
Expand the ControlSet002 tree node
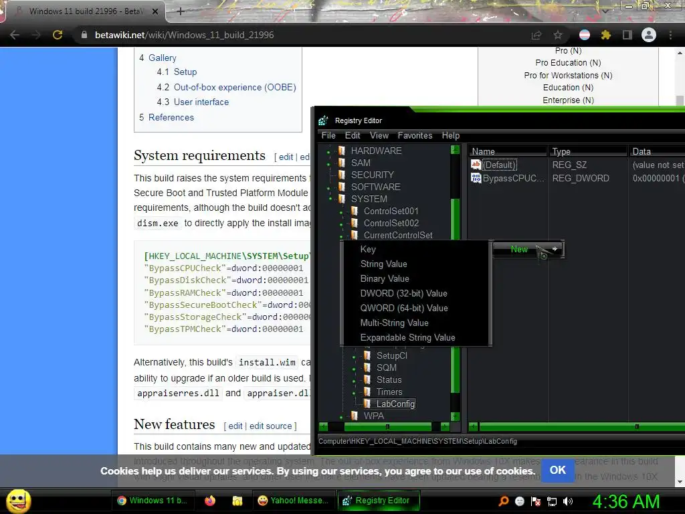tap(342, 225)
